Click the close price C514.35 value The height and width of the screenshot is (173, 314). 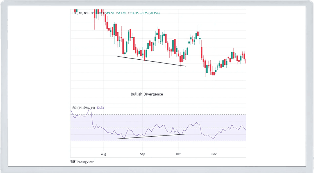coord(134,13)
